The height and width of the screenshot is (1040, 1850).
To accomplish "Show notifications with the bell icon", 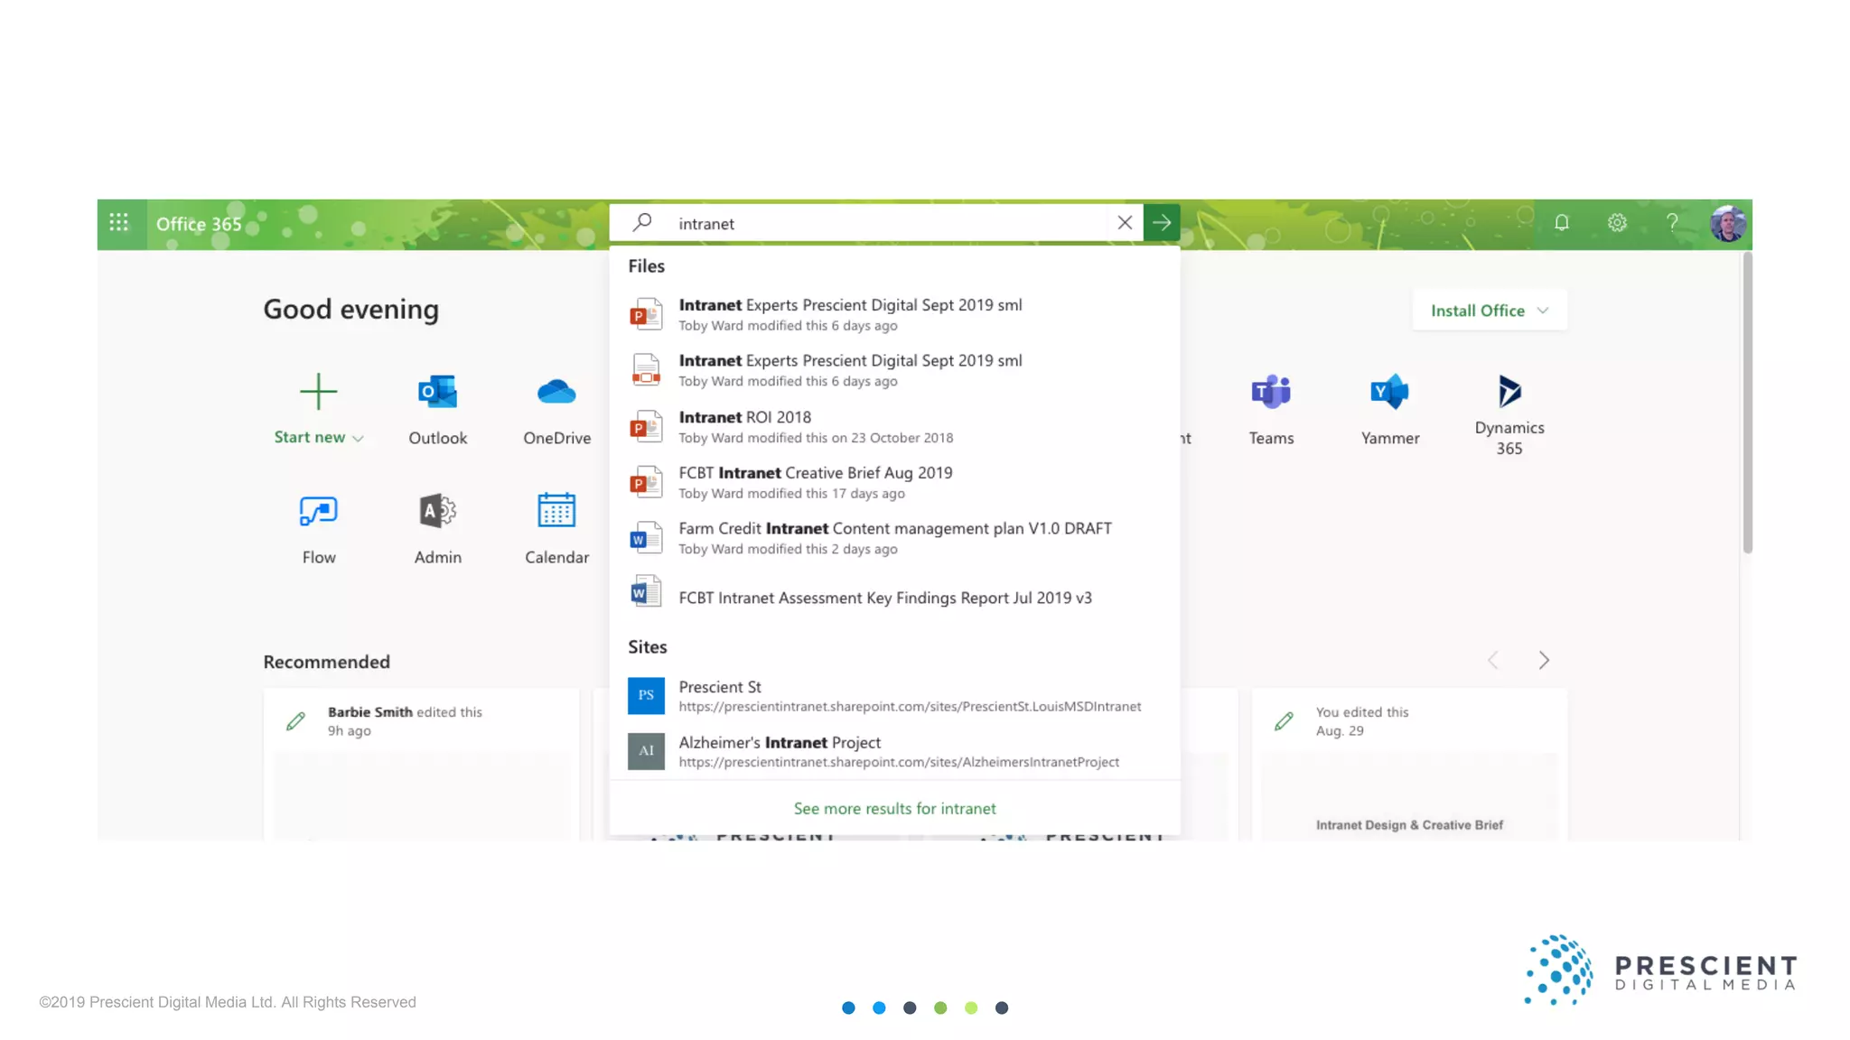I will [x=1562, y=223].
